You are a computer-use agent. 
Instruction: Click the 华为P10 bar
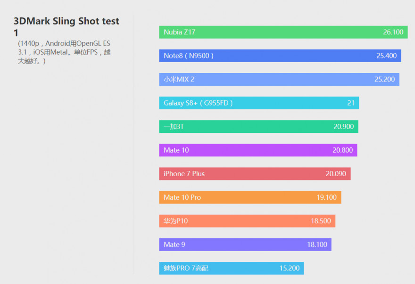point(247,221)
